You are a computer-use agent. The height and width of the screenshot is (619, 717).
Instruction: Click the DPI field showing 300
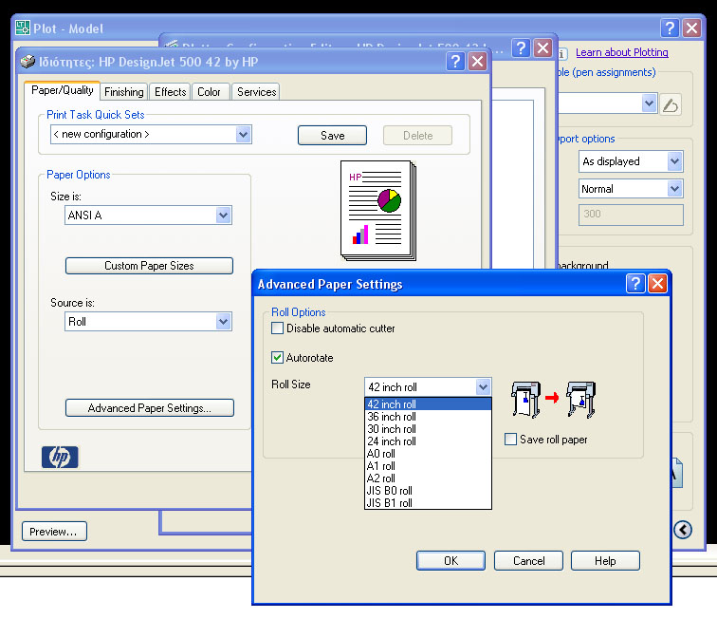point(631,215)
